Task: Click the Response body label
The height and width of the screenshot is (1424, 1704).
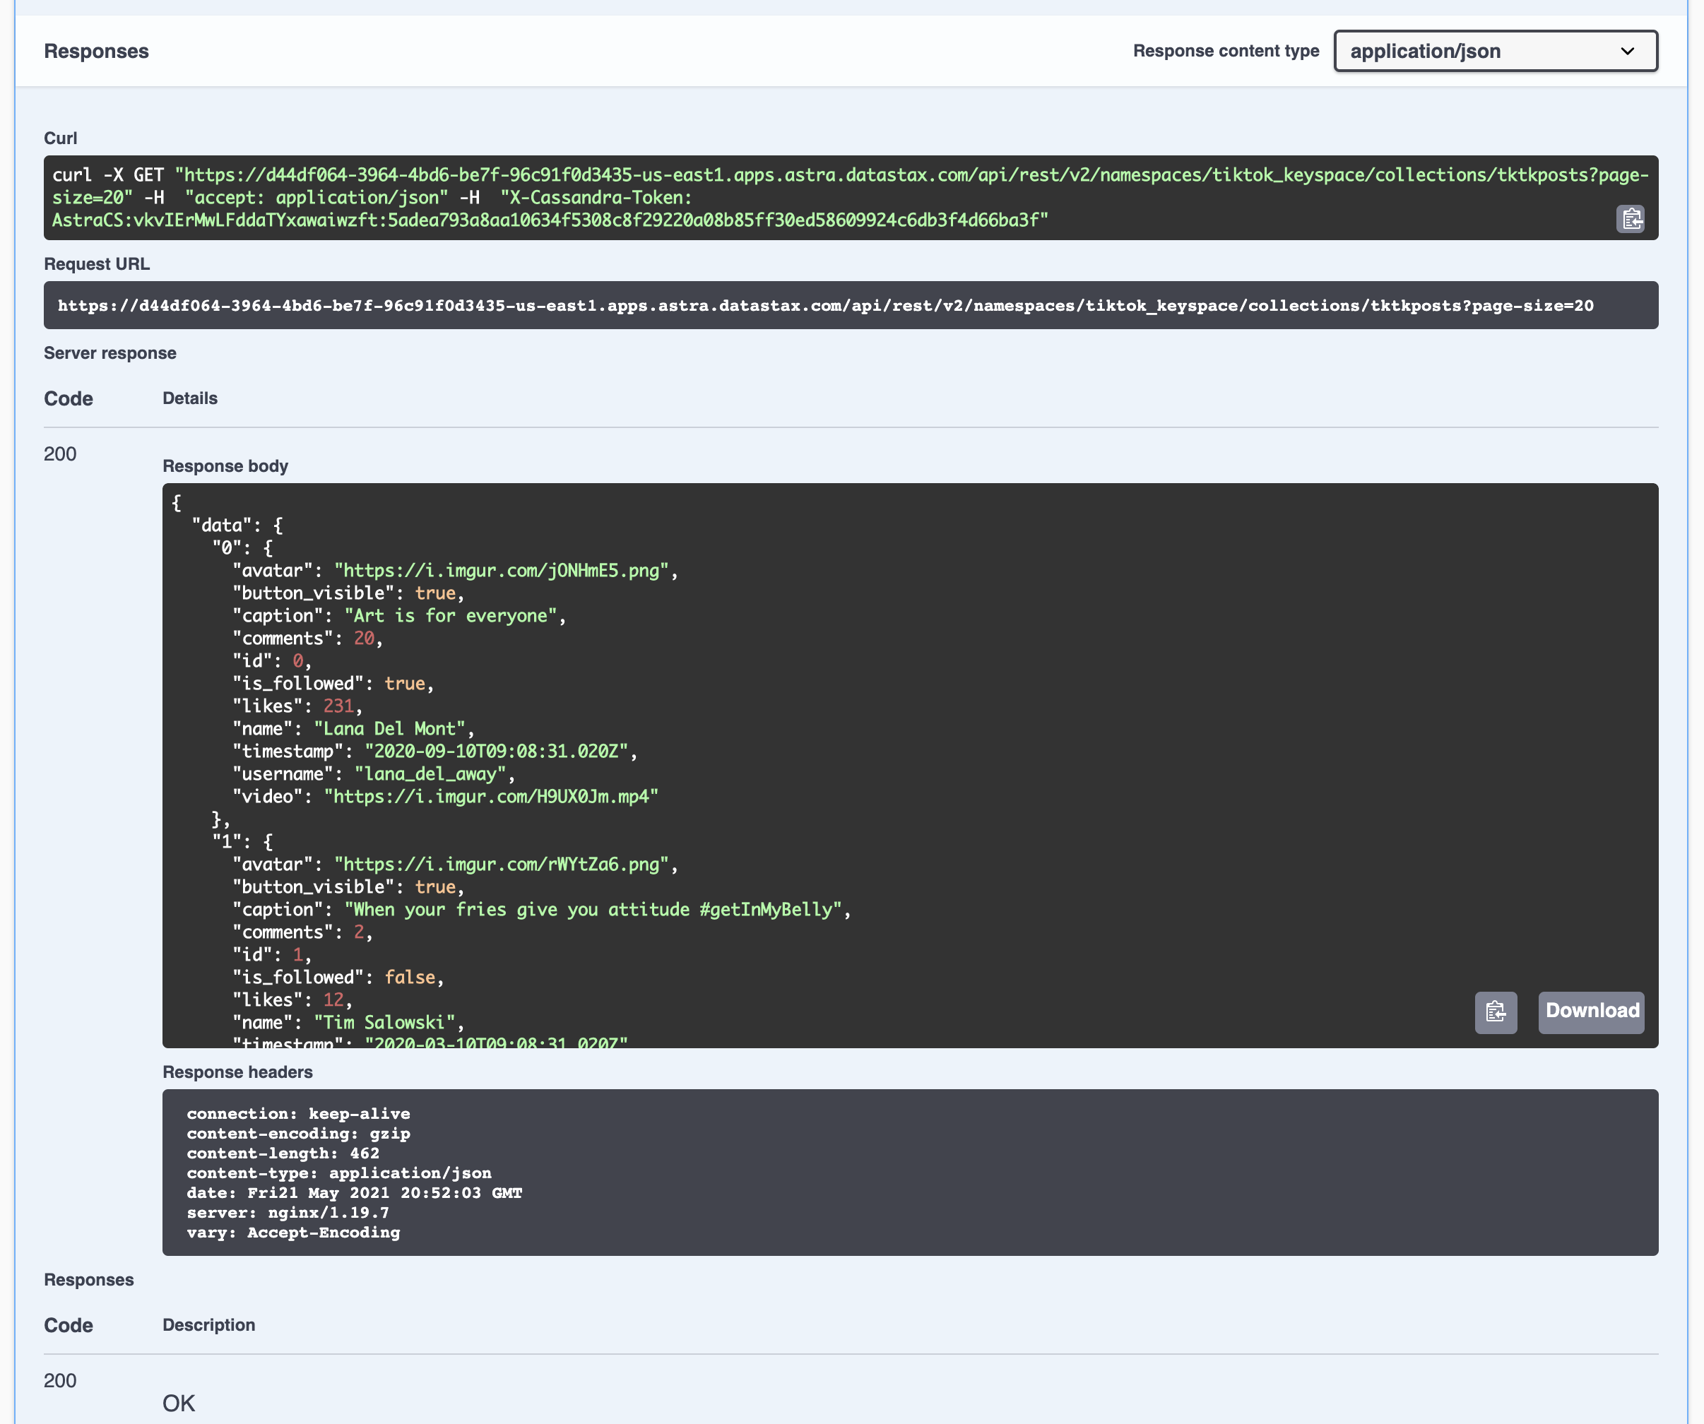Action: tap(225, 465)
